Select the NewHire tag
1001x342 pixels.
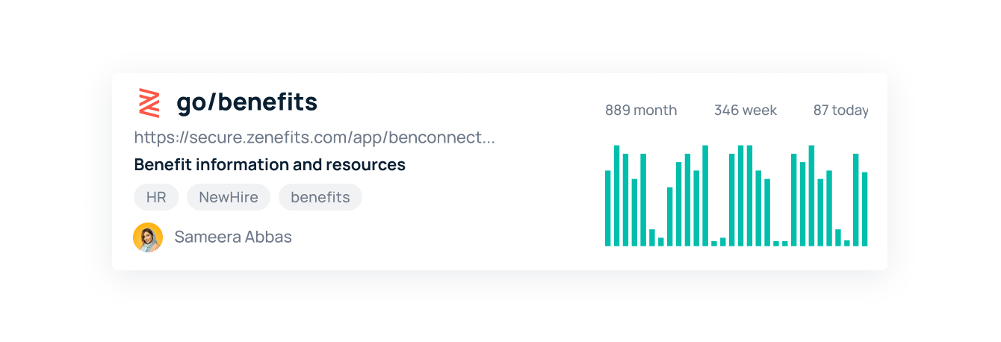(229, 197)
